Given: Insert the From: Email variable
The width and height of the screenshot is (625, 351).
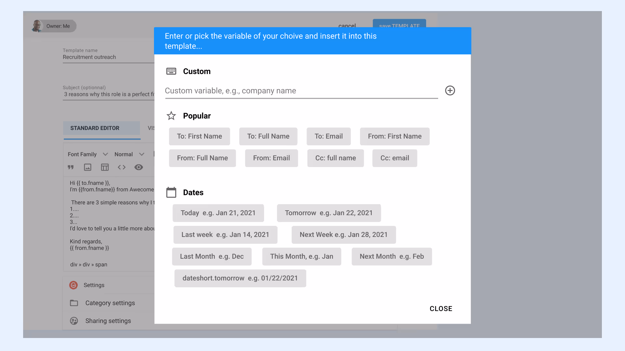Looking at the screenshot, I should pos(271,158).
